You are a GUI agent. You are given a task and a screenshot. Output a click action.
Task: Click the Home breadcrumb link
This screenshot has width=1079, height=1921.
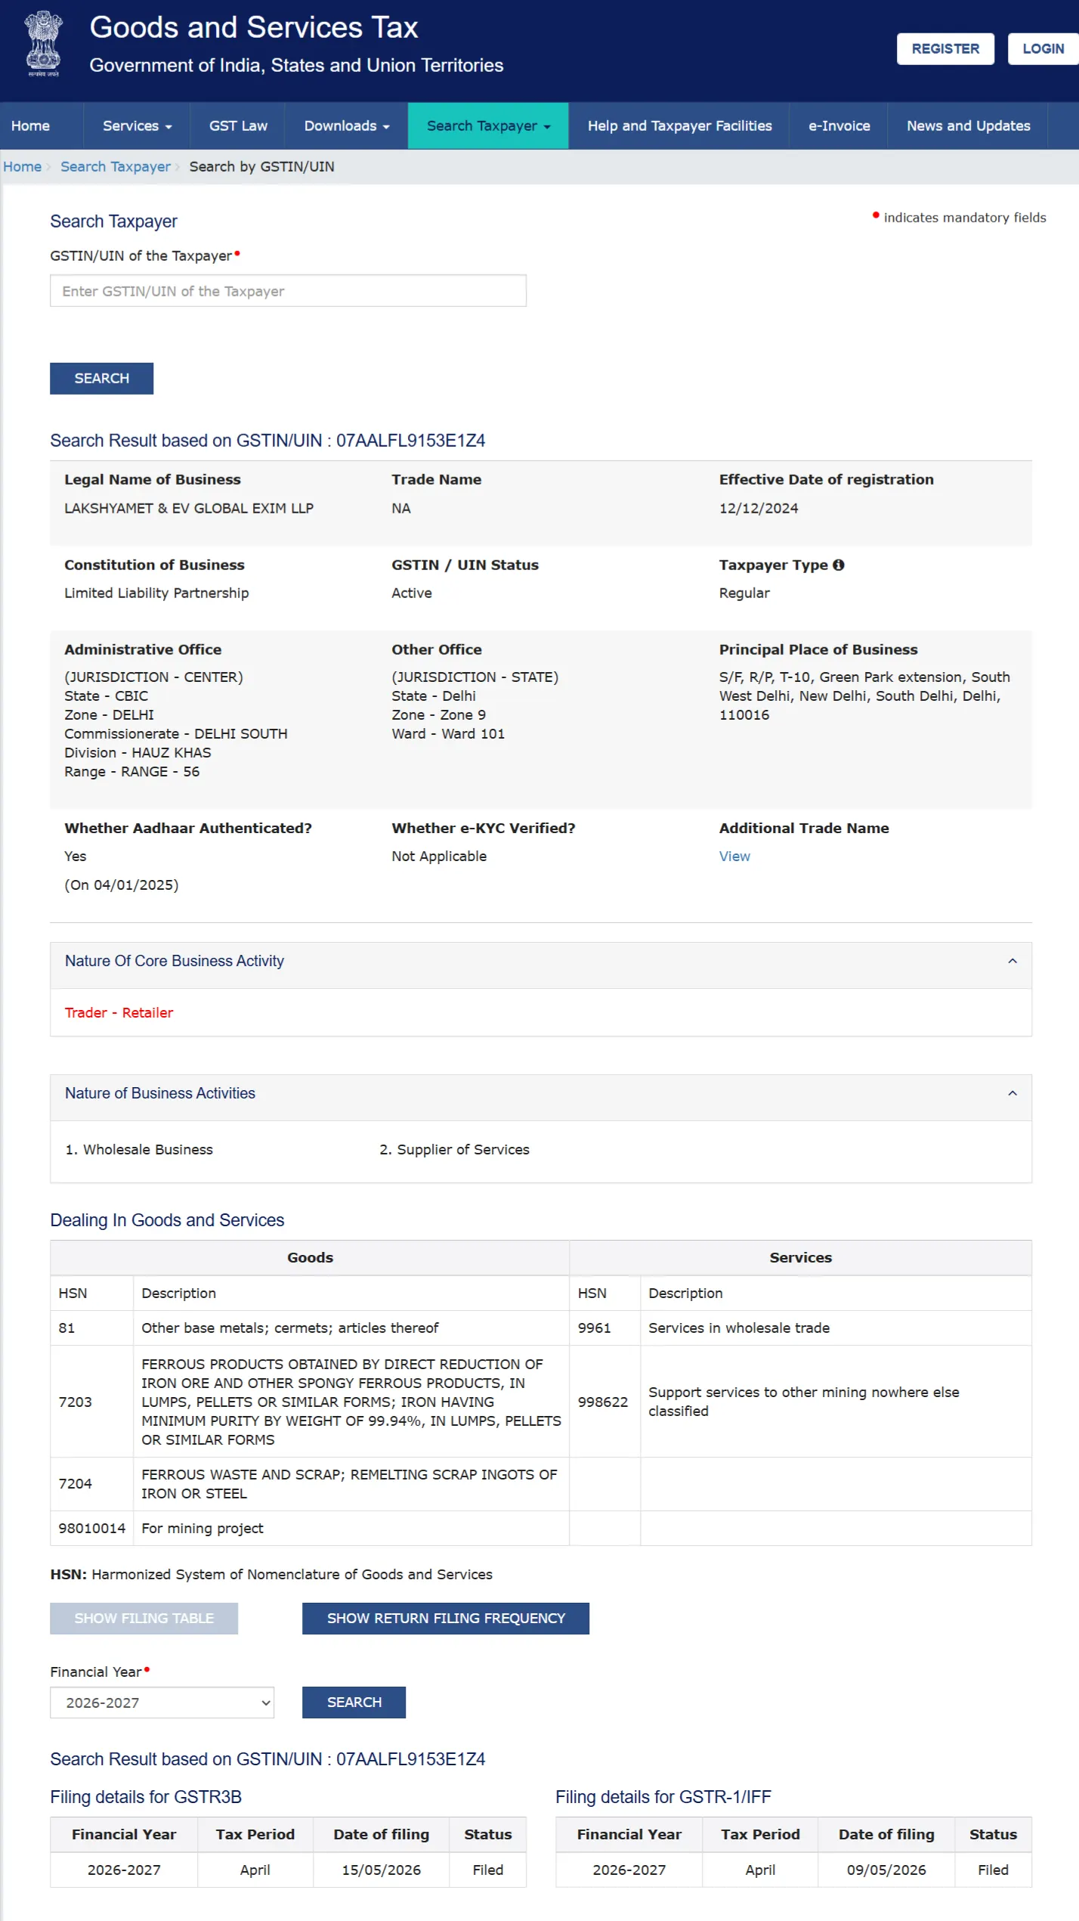click(22, 167)
